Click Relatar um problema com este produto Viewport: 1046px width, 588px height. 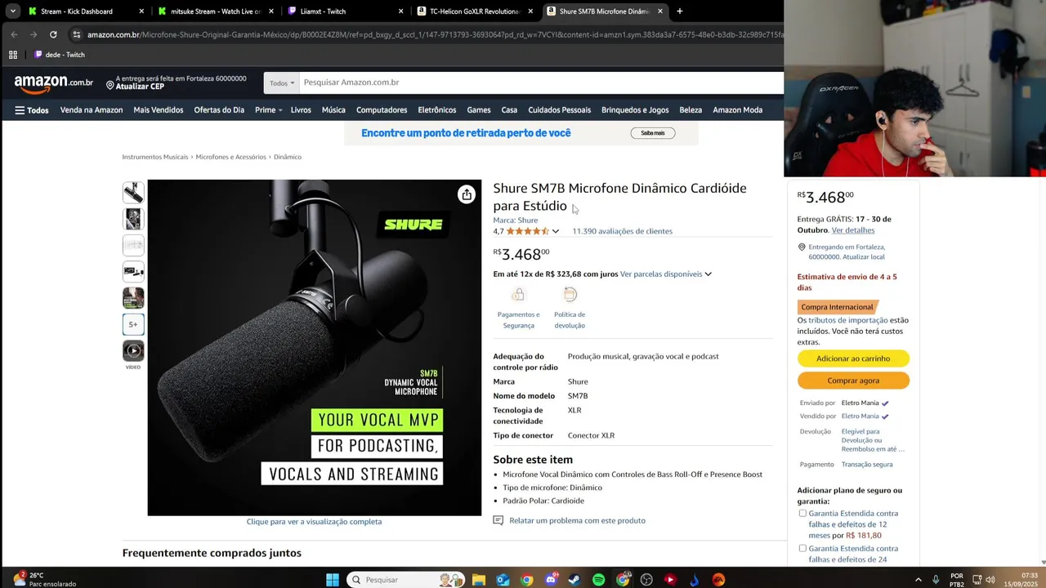(x=577, y=520)
